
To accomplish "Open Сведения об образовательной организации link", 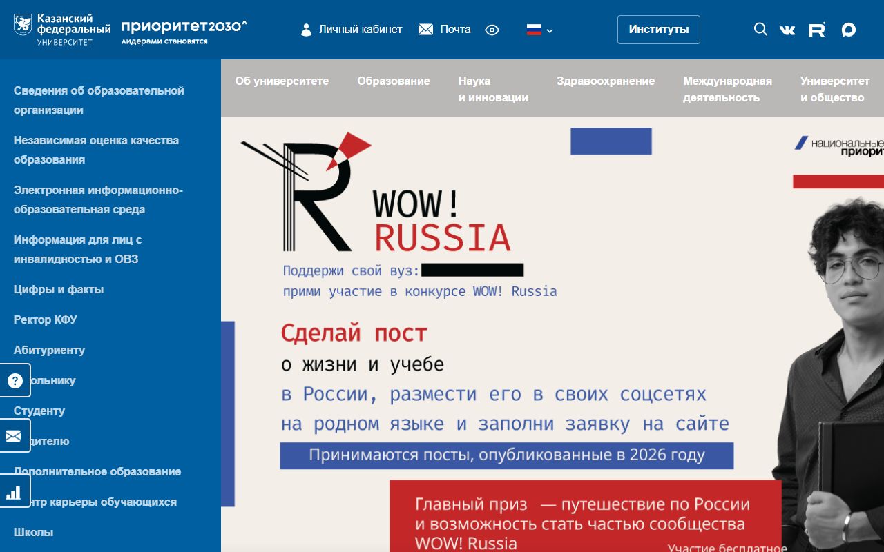I will [x=99, y=100].
